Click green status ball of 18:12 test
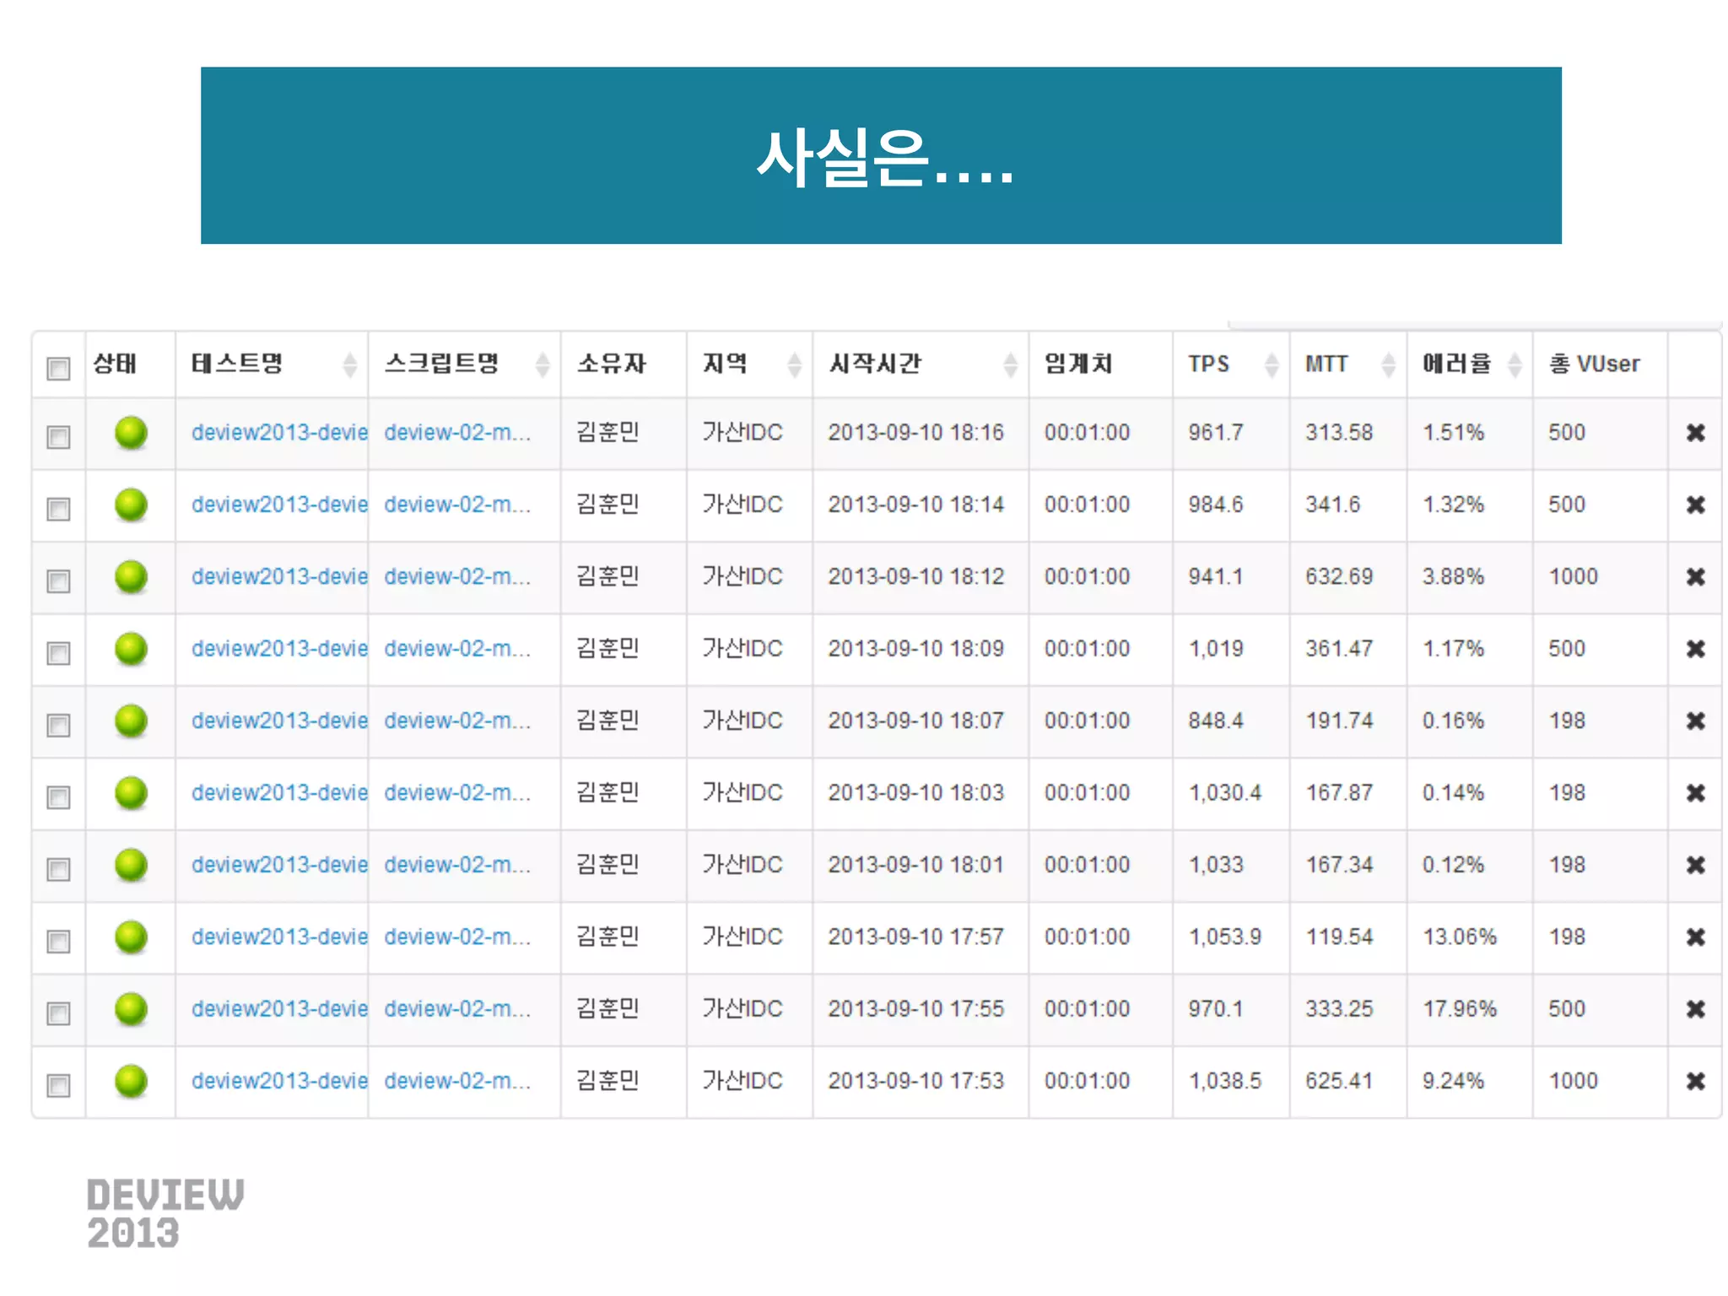Screen dimensions: 1728x1296 tap(131, 577)
